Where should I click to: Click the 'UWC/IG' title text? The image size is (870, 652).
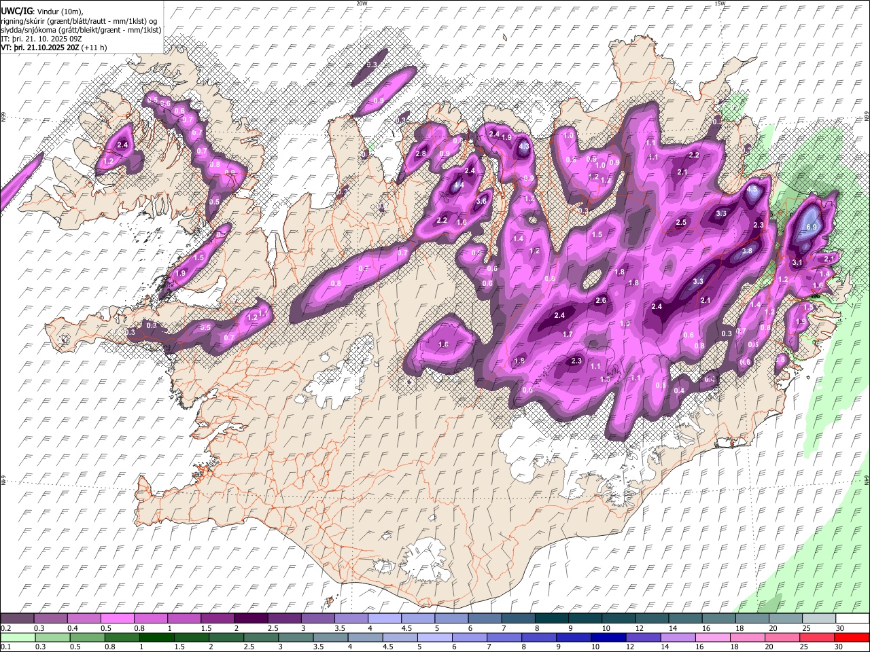click(x=16, y=10)
